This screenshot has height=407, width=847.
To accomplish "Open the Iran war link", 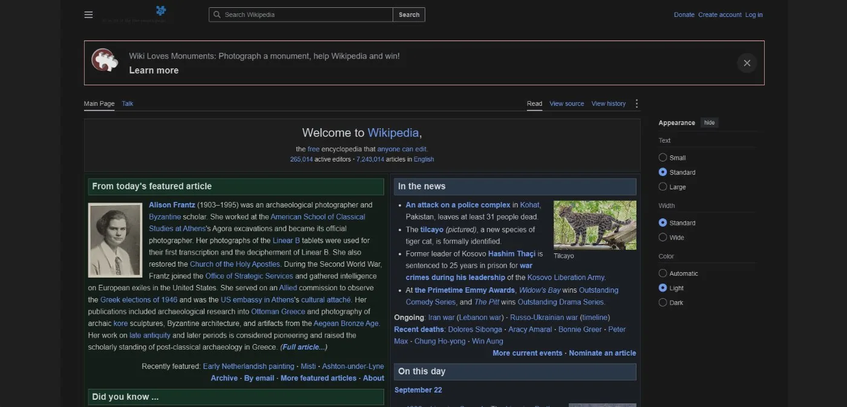I will click(441, 317).
